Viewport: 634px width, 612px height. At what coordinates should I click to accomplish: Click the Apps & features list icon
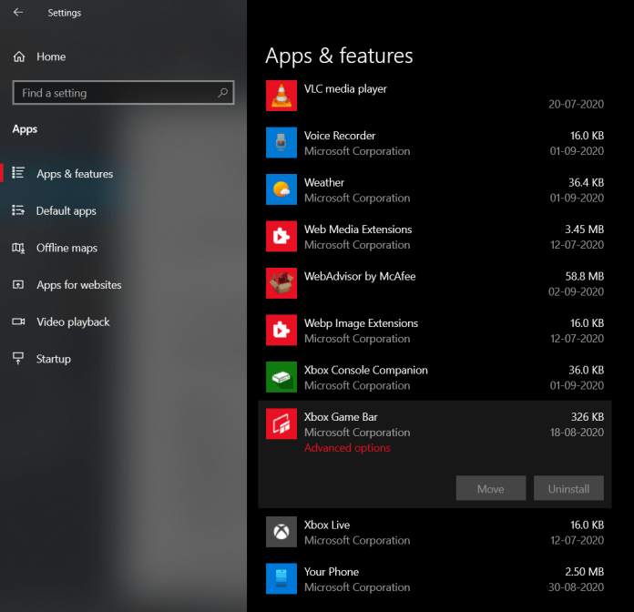tap(18, 173)
